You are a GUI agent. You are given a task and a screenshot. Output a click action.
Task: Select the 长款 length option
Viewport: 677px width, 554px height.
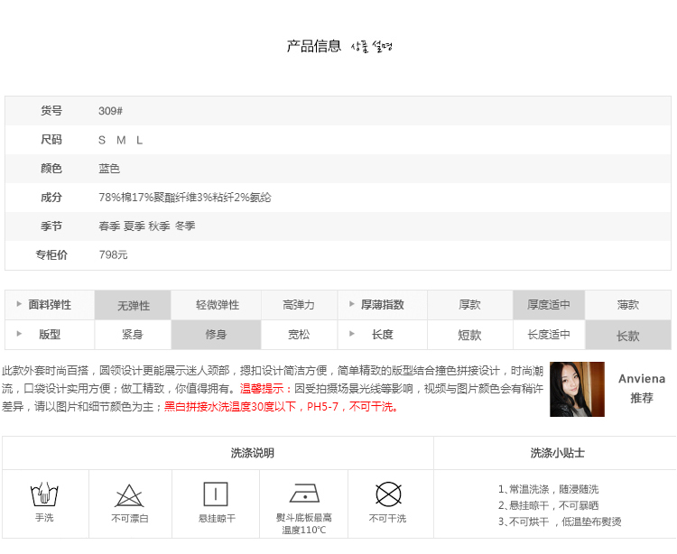click(x=628, y=335)
